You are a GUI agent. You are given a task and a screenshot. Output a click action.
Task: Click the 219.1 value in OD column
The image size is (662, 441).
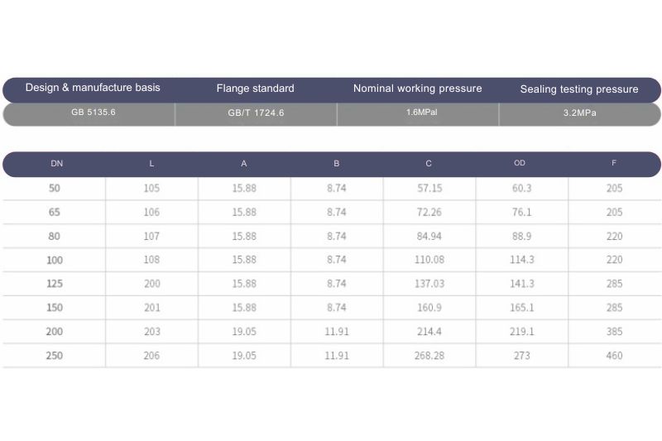pyautogui.click(x=523, y=331)
